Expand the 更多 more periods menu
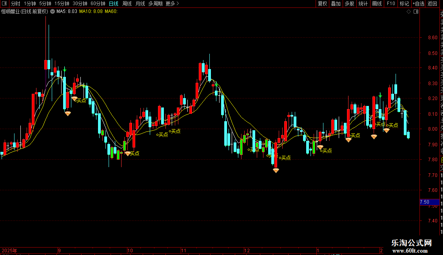 tap(172, 4)
